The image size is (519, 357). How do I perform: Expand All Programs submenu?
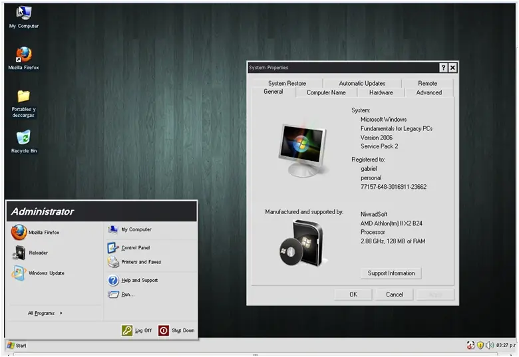pos(45,313)
